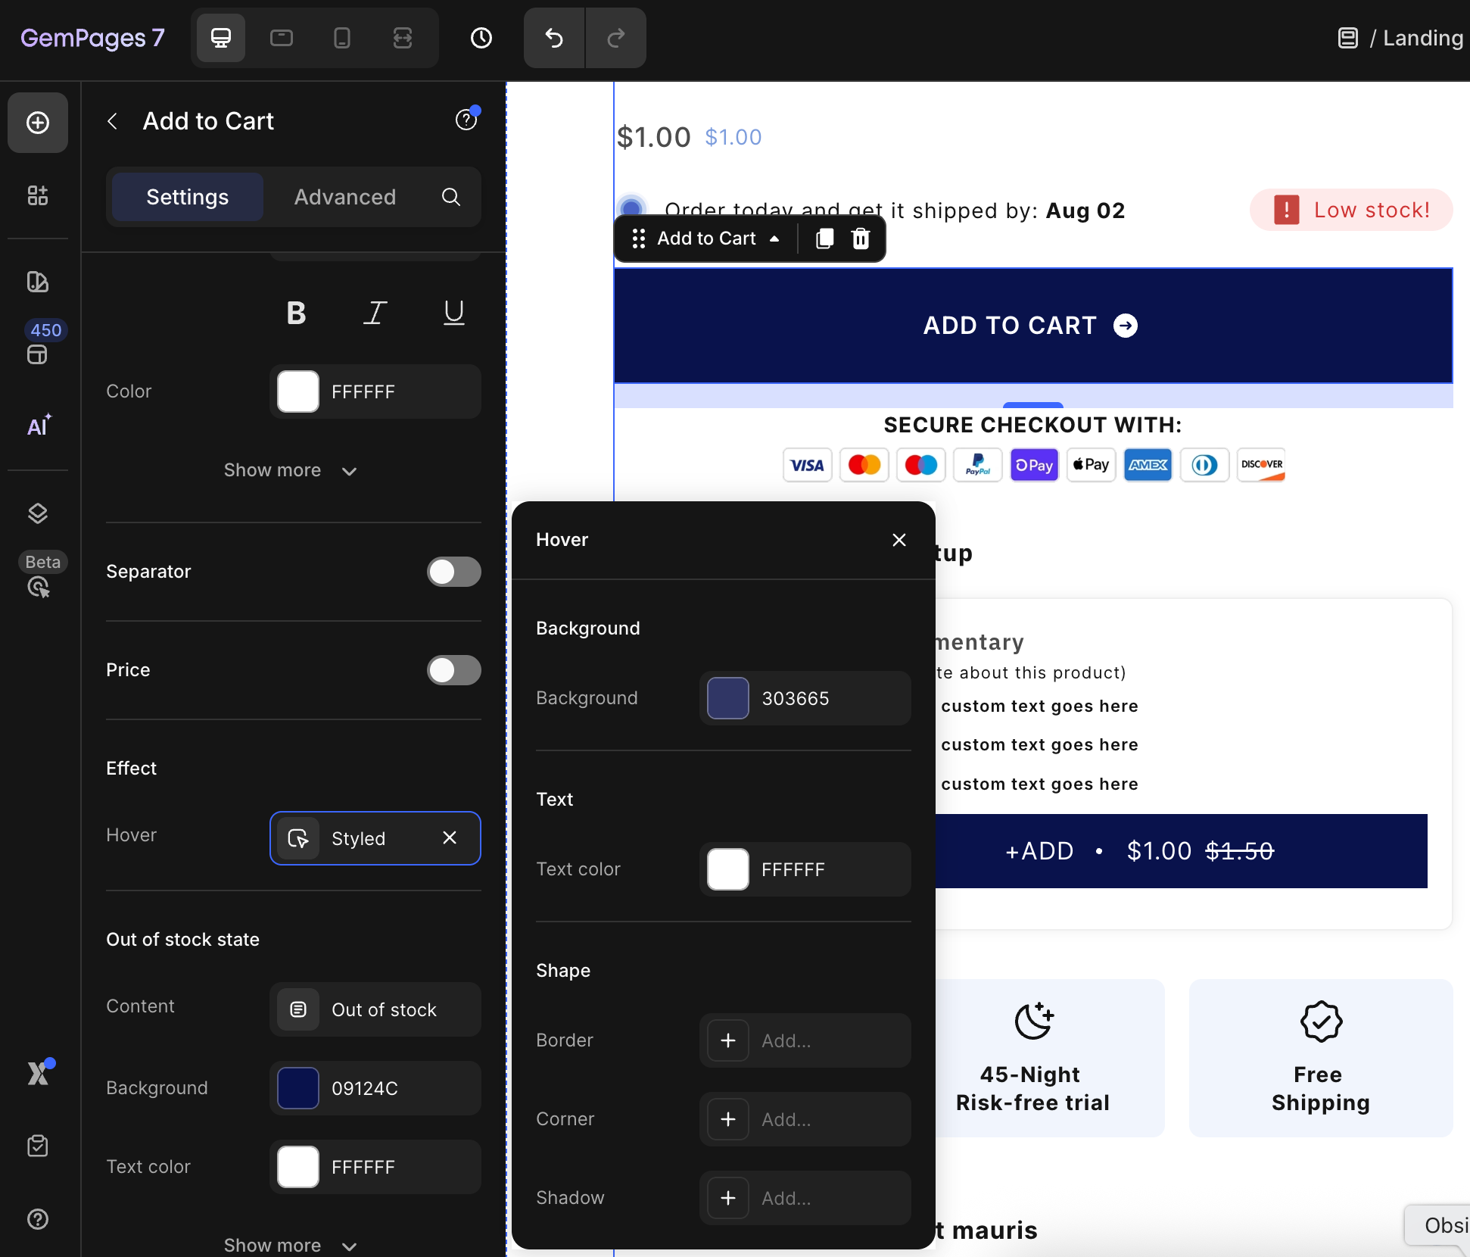
Task: Duplicate the Add to Cart element
Action: point(824,239)
